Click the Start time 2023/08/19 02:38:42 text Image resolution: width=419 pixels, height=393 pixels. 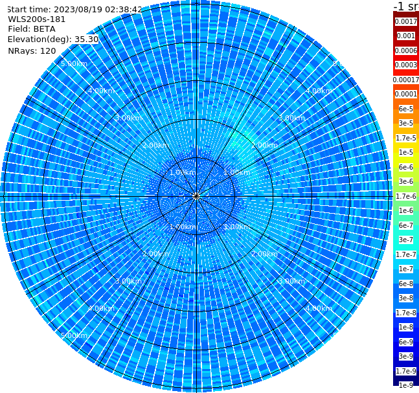(74, 10)
